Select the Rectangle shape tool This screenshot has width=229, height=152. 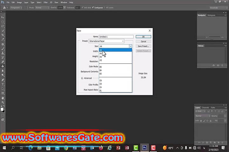3,93
